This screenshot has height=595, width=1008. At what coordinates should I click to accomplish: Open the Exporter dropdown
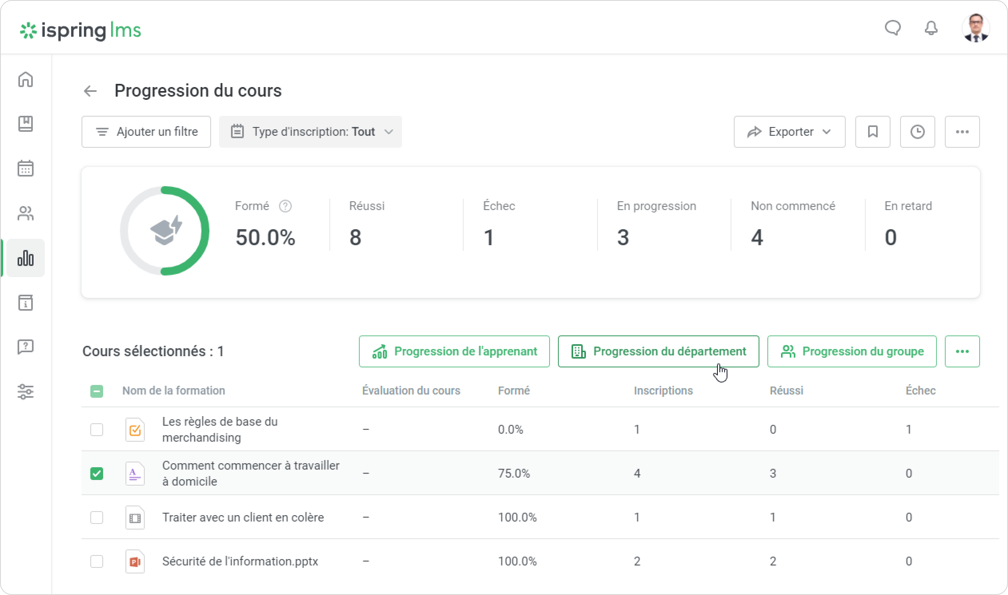point(789,132)
